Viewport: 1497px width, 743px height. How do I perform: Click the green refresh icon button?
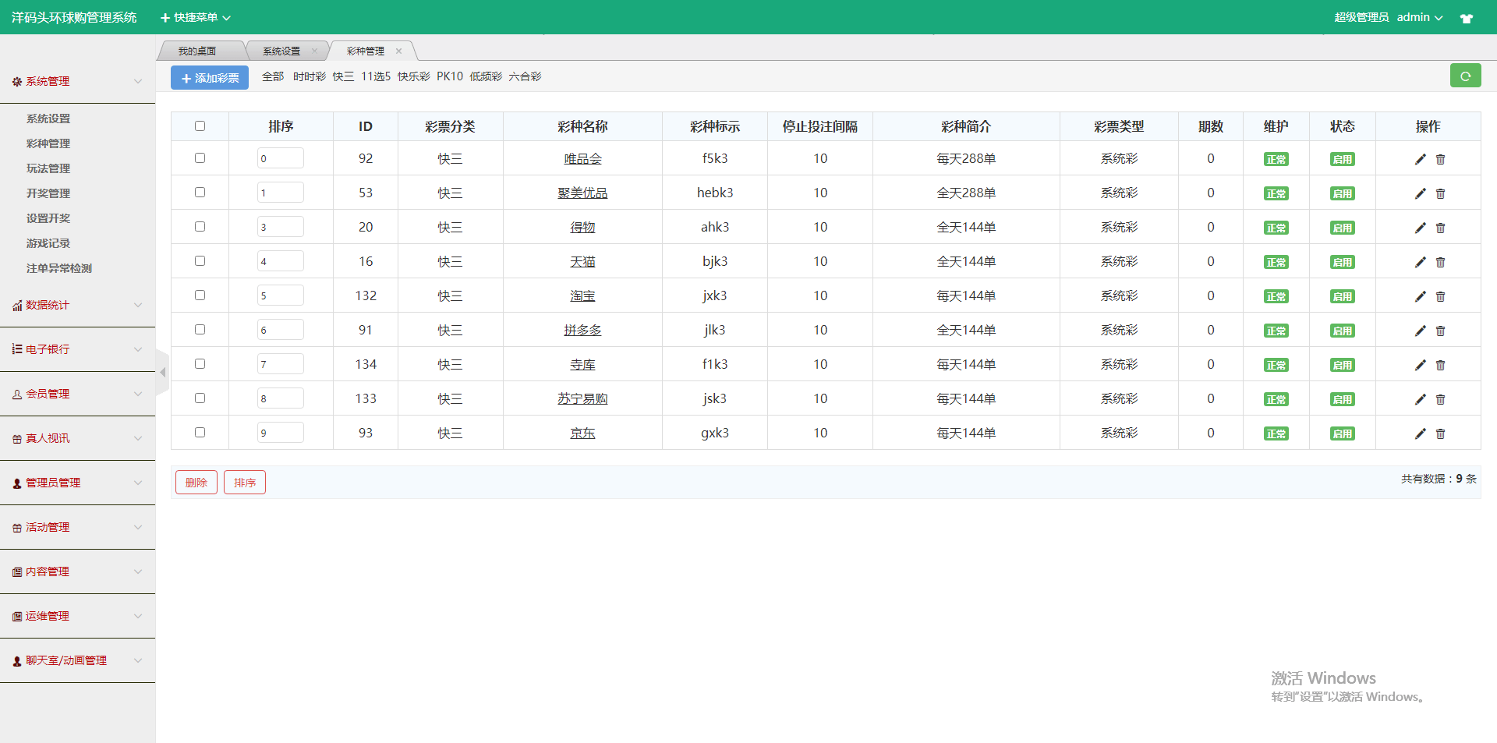tap(1465, 76)
